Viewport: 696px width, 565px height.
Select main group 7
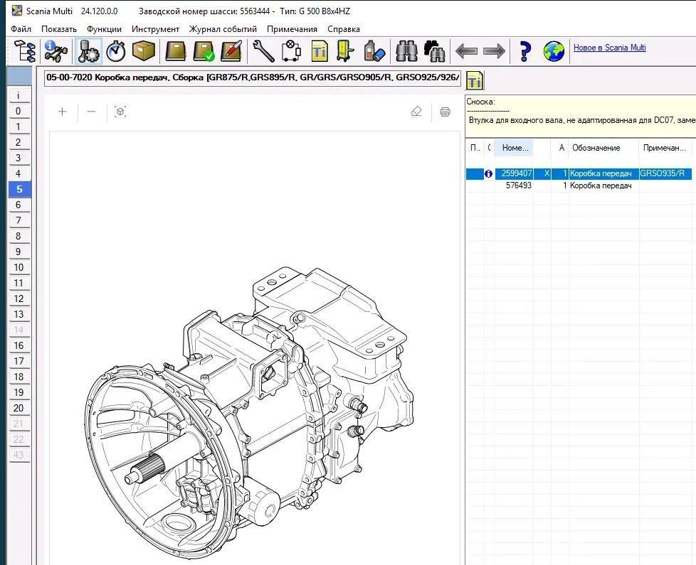point(19,220)
